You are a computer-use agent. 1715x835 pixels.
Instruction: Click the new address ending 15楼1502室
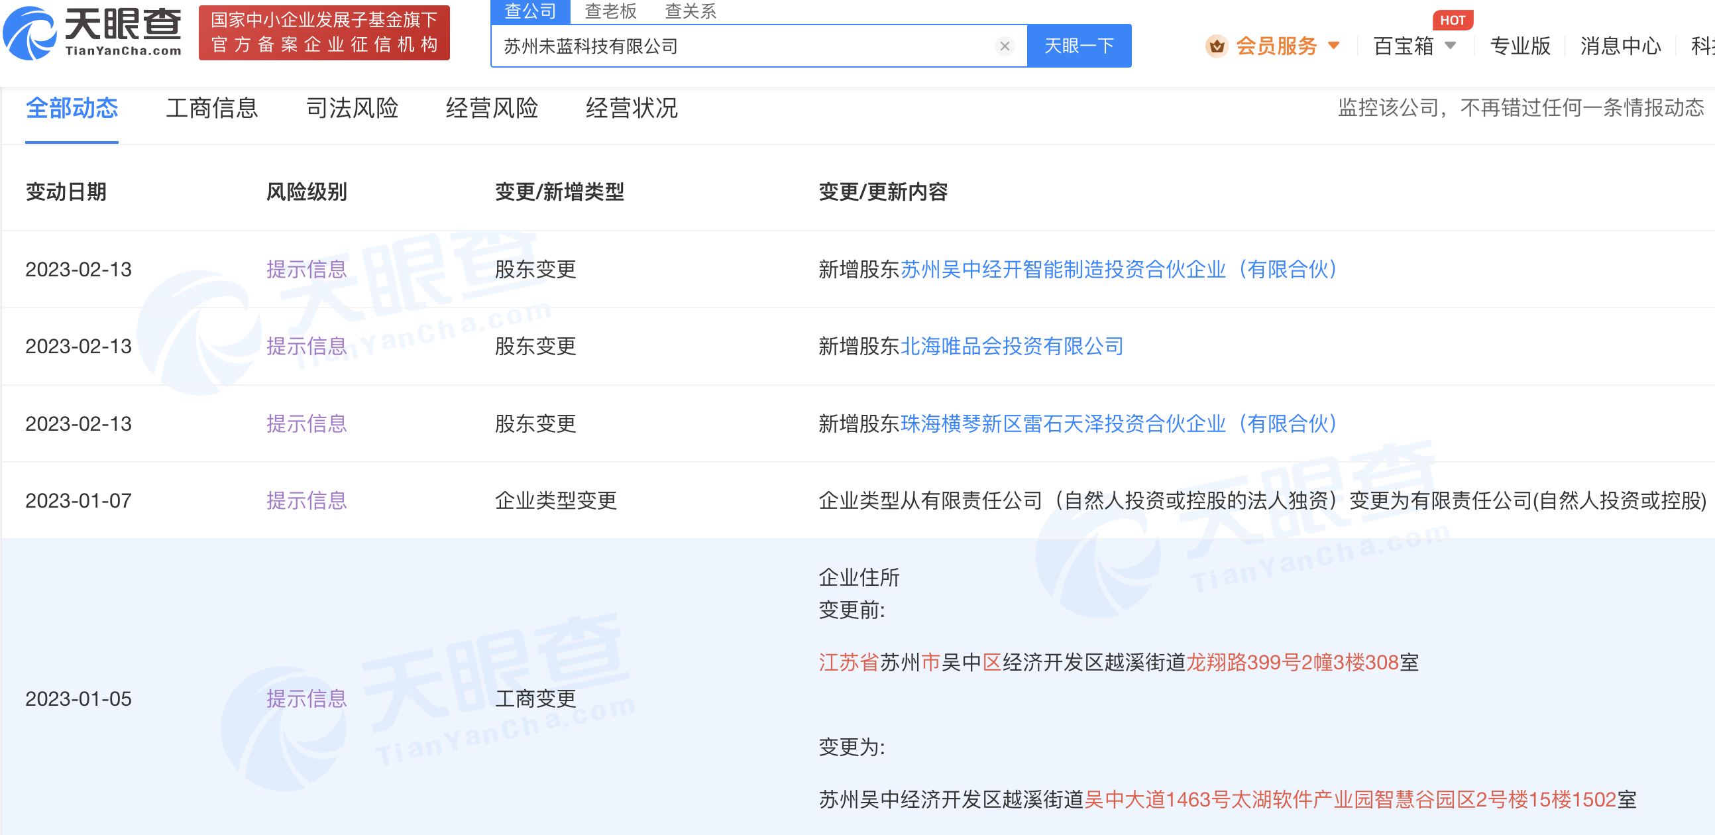[x=1227, y=800]
